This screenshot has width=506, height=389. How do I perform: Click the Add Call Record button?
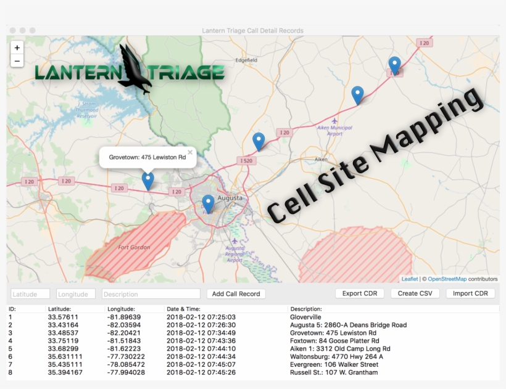tap(236, 293)
